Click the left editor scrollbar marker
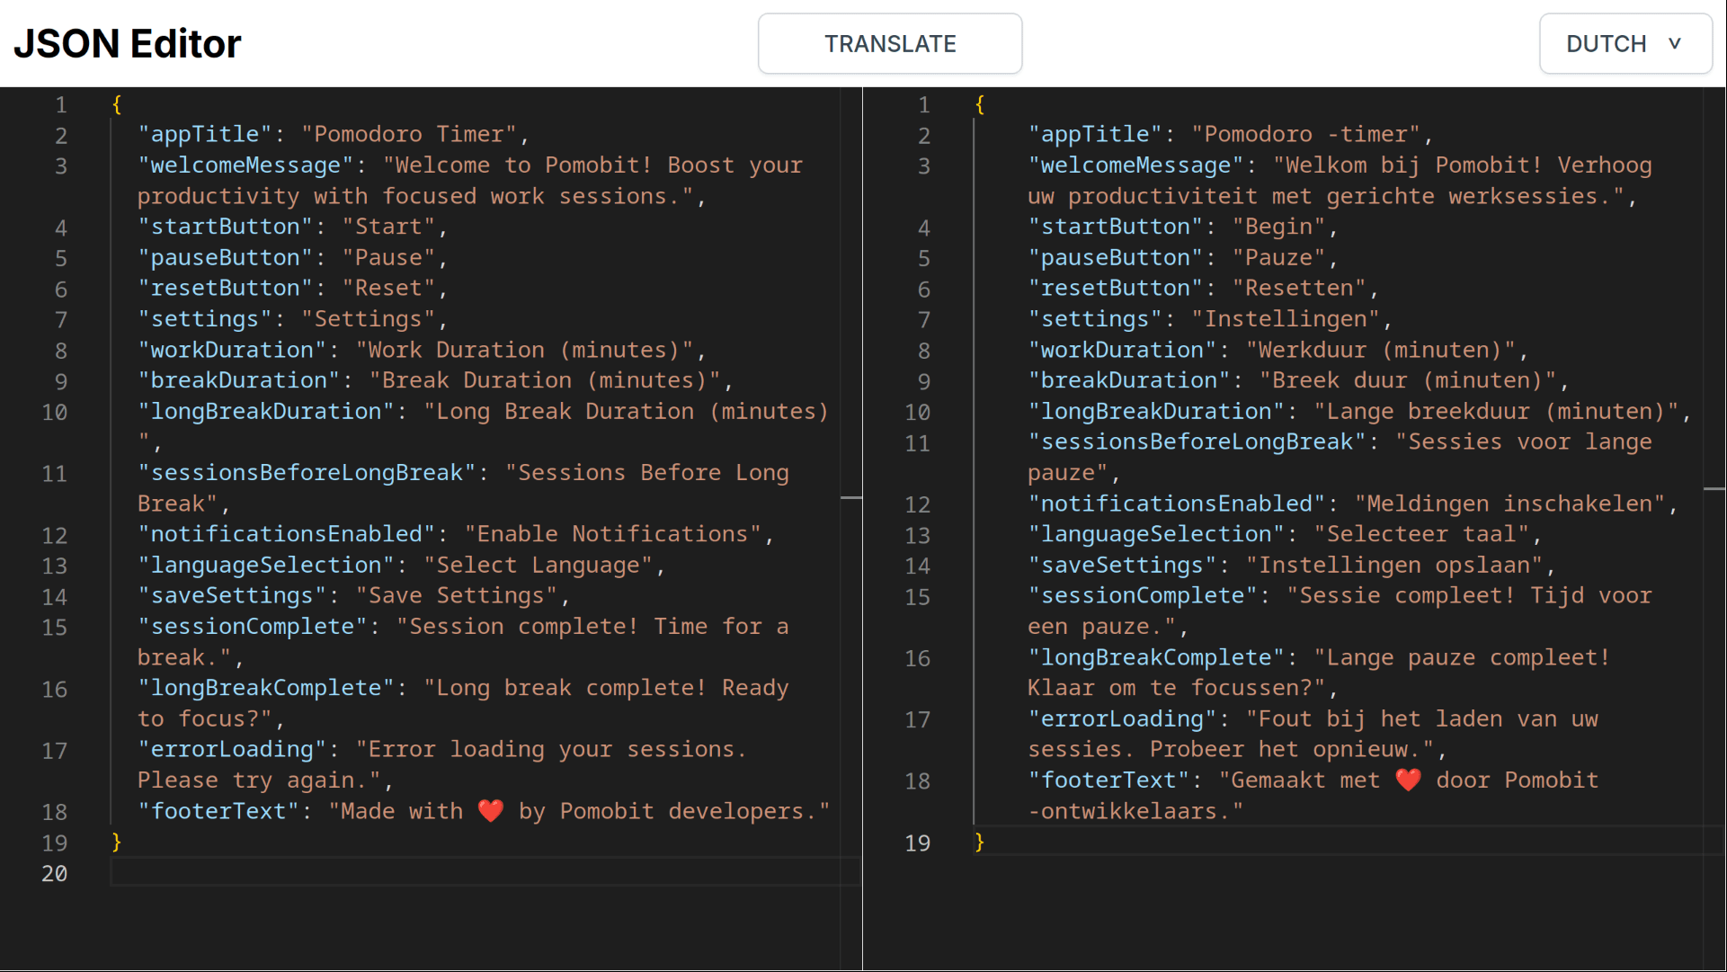The height and width of the screenshot is (972, 1727). pyautogui.click(x=850, y=497)
